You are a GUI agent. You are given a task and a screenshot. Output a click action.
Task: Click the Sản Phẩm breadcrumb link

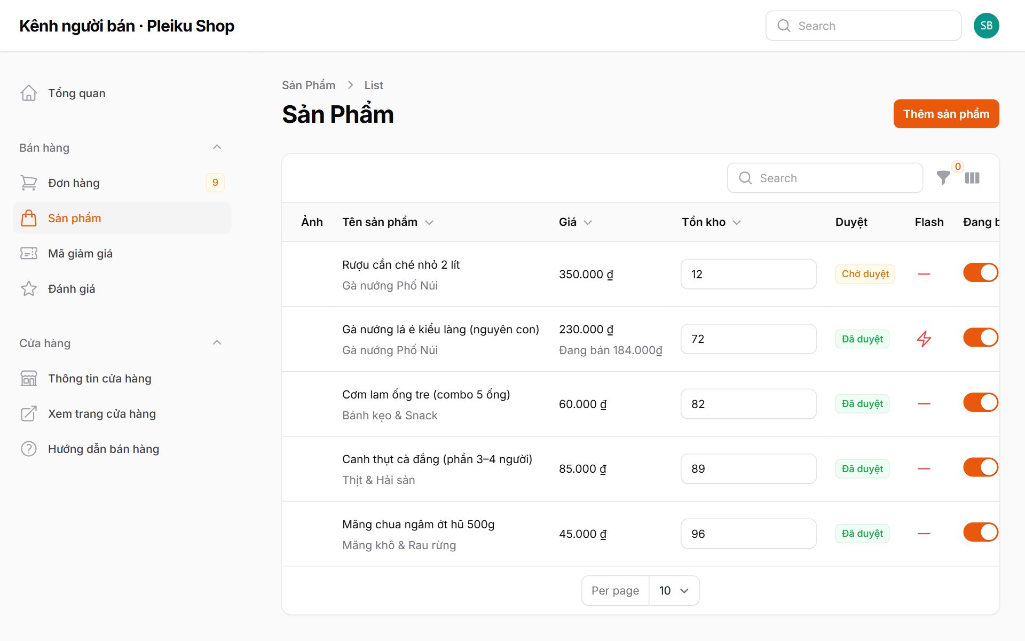click(x=309, y=85)
